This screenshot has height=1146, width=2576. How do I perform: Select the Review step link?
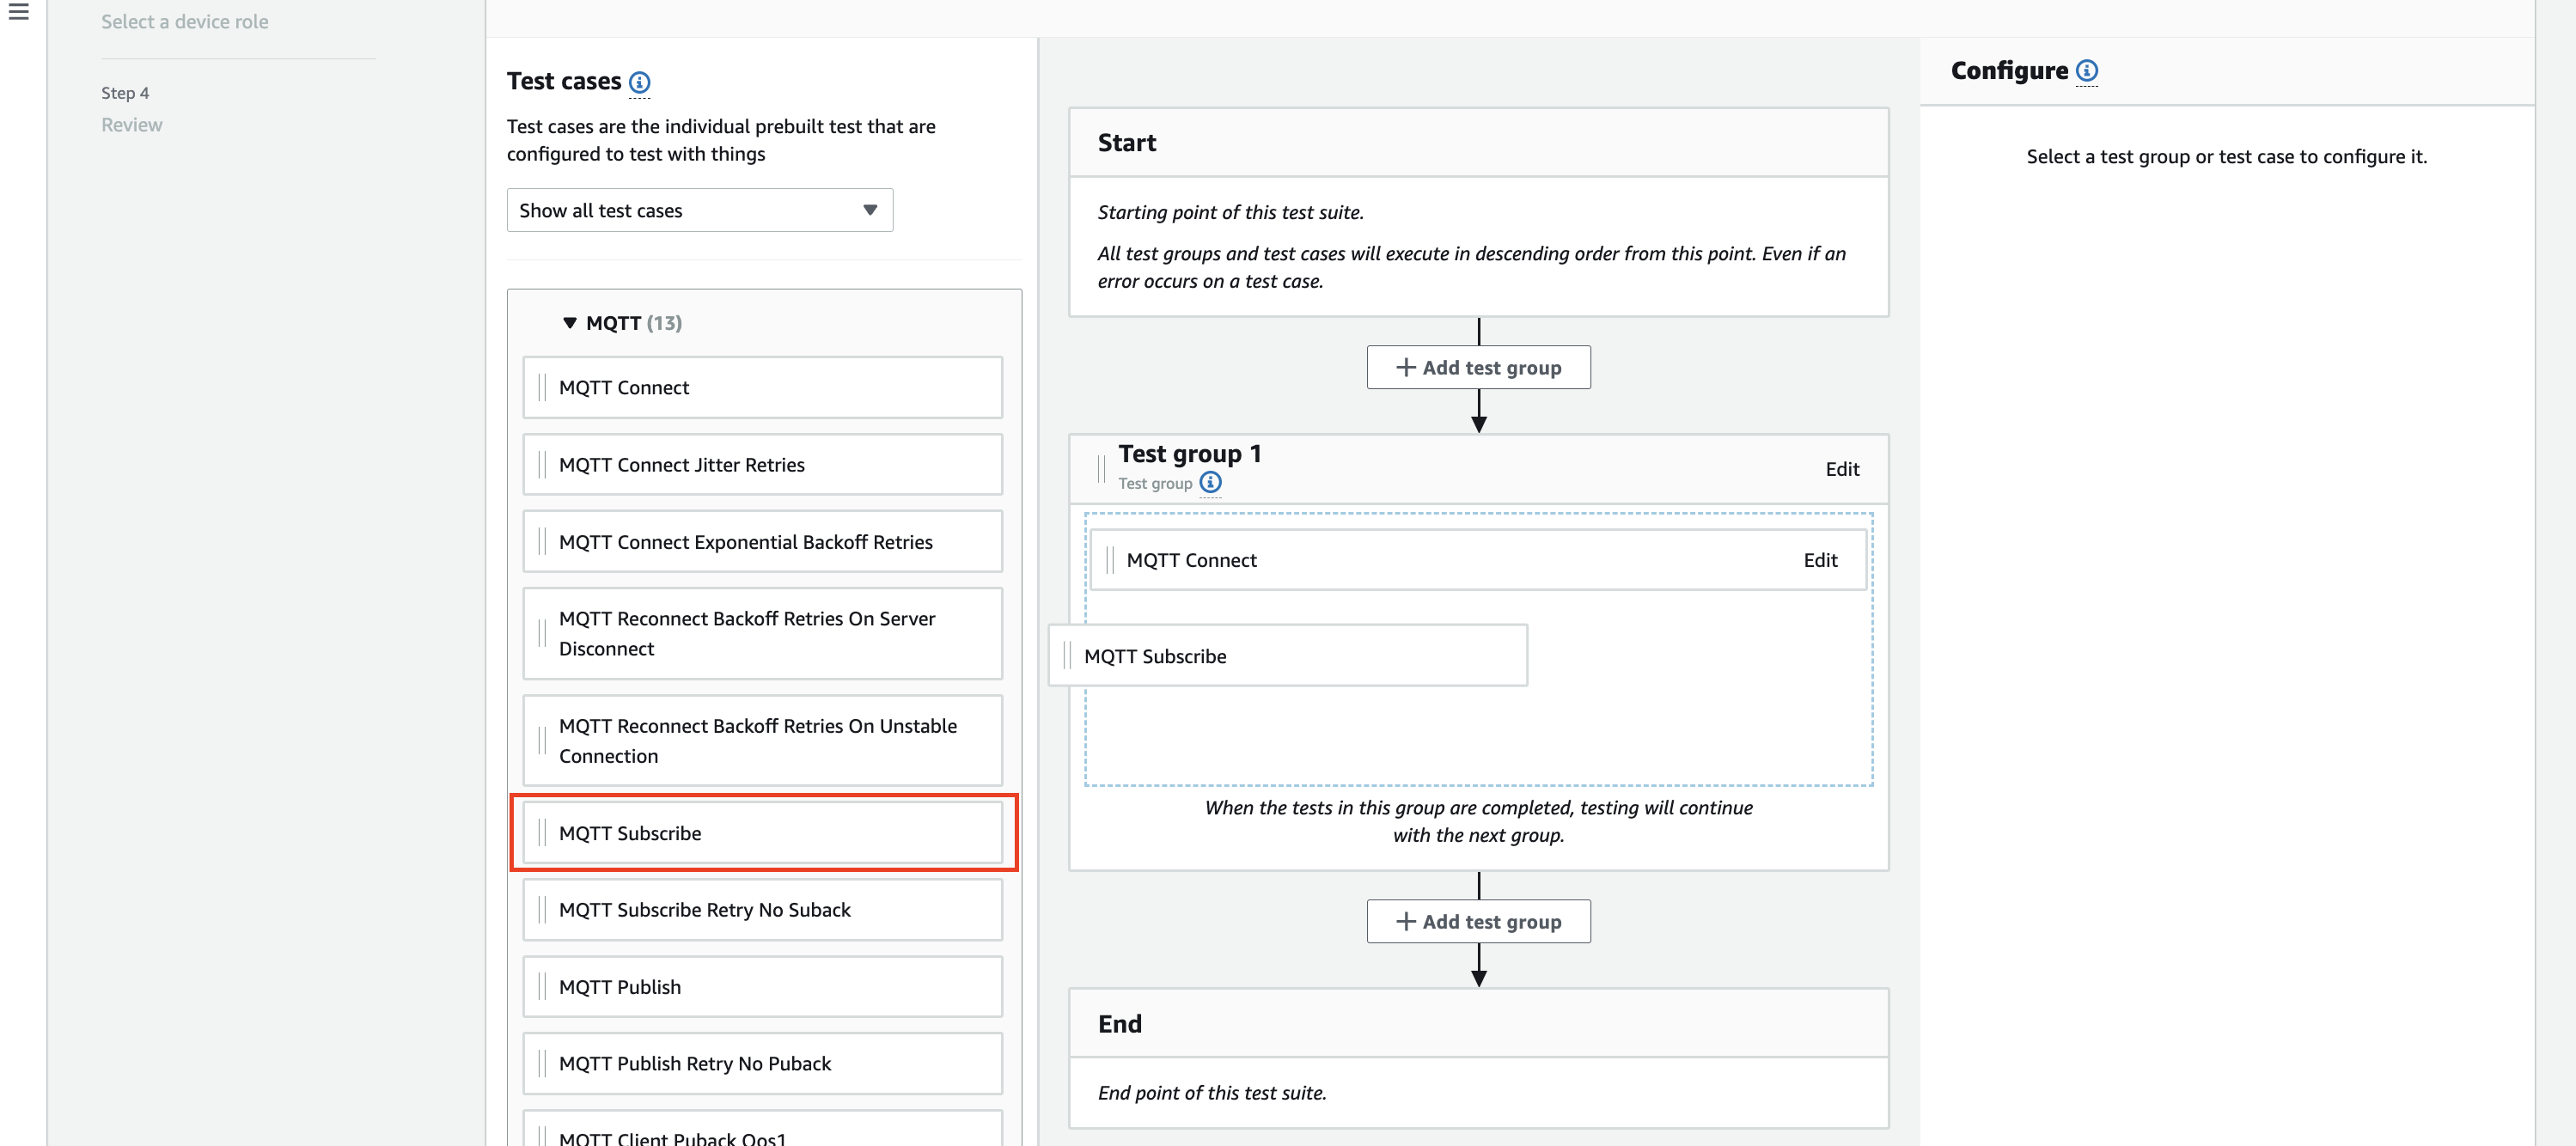click(131, 125)
